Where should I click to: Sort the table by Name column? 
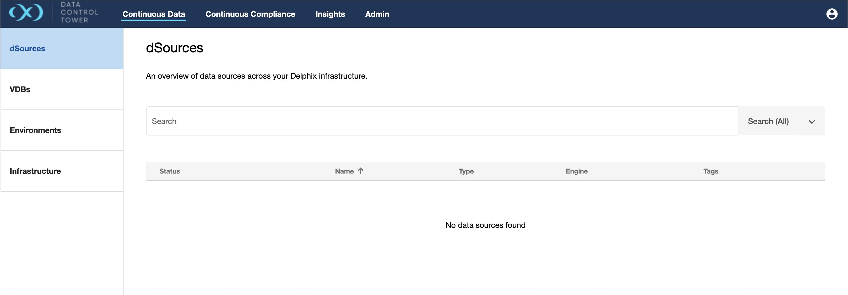[344, 171]
